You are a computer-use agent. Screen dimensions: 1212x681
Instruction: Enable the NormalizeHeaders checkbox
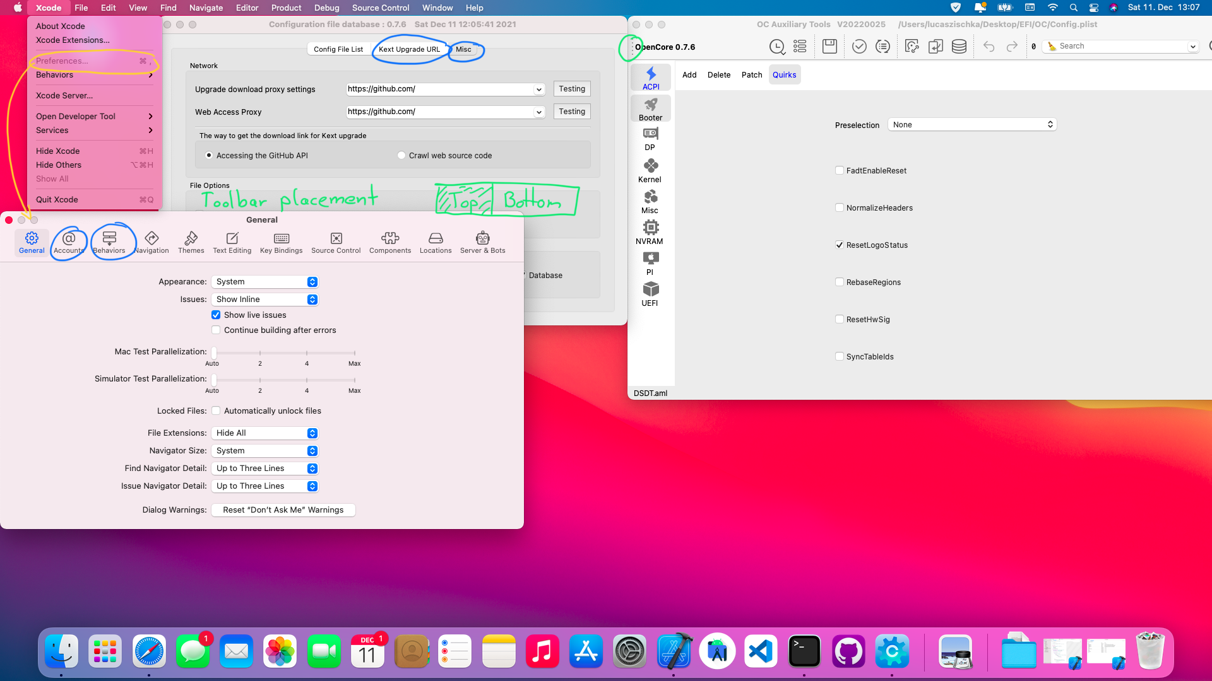click(x=840, y=207)
